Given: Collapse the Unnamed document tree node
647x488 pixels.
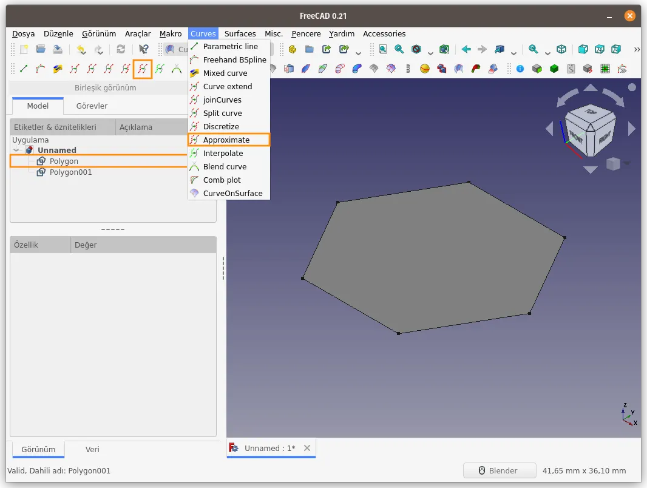Looking at the screenshot, I should [16, 150].
